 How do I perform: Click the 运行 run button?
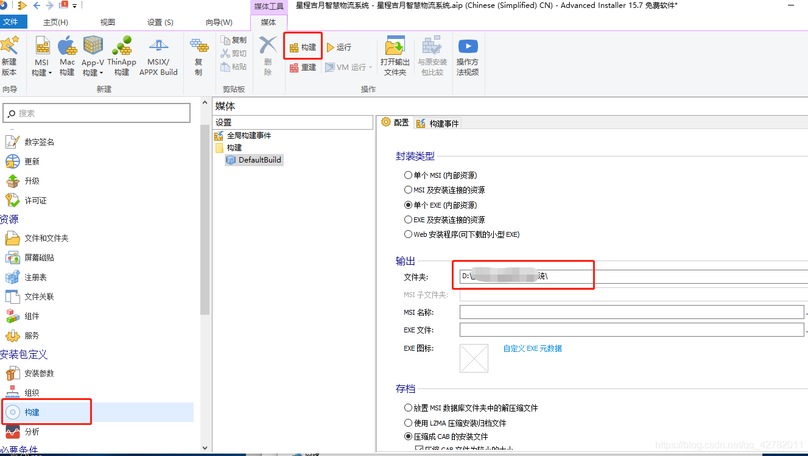pyautogui.click(x=339, y=47)
